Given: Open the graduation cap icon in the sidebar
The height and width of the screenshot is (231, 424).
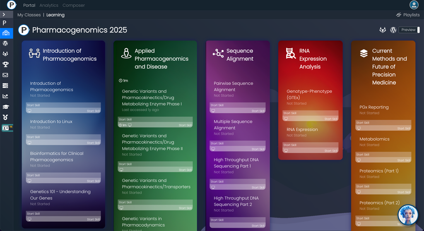Looking at the screenshot, I should click(x=5, y=107).
